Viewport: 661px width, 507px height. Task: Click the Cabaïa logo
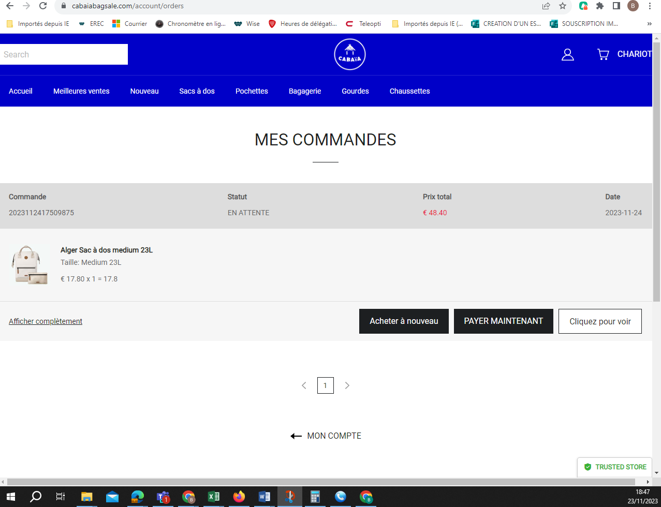[x=350, y=54]
